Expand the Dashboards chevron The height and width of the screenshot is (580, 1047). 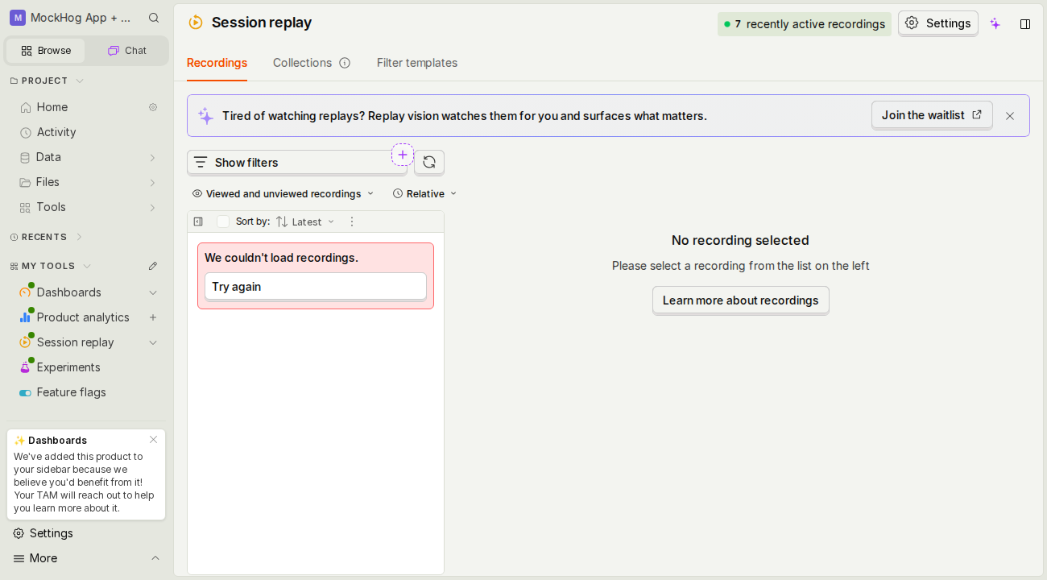coord(153,292)
